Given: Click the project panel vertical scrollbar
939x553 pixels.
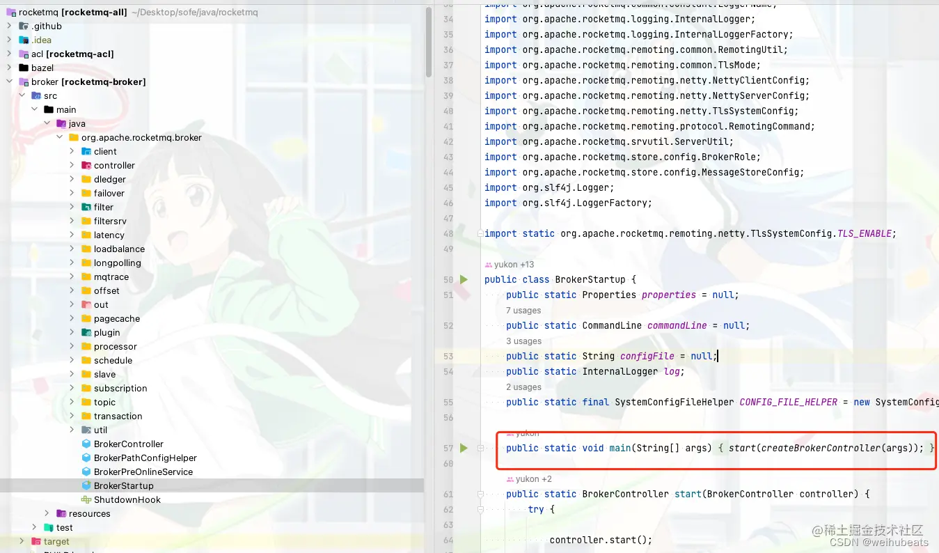Looking at the screenshot, I should tap(429, 42).
